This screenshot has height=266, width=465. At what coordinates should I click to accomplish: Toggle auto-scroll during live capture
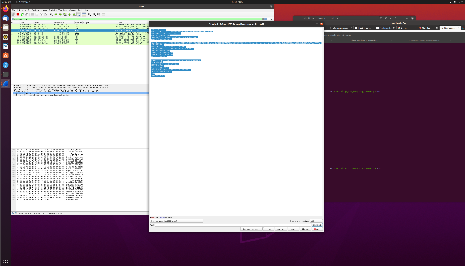point(79,14)
